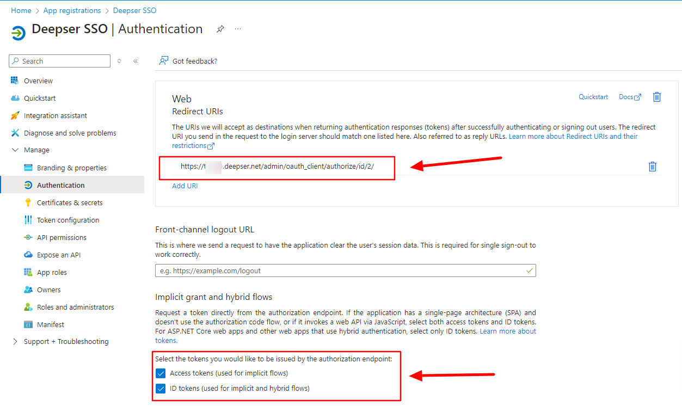Click the Manifest icon

28,324
